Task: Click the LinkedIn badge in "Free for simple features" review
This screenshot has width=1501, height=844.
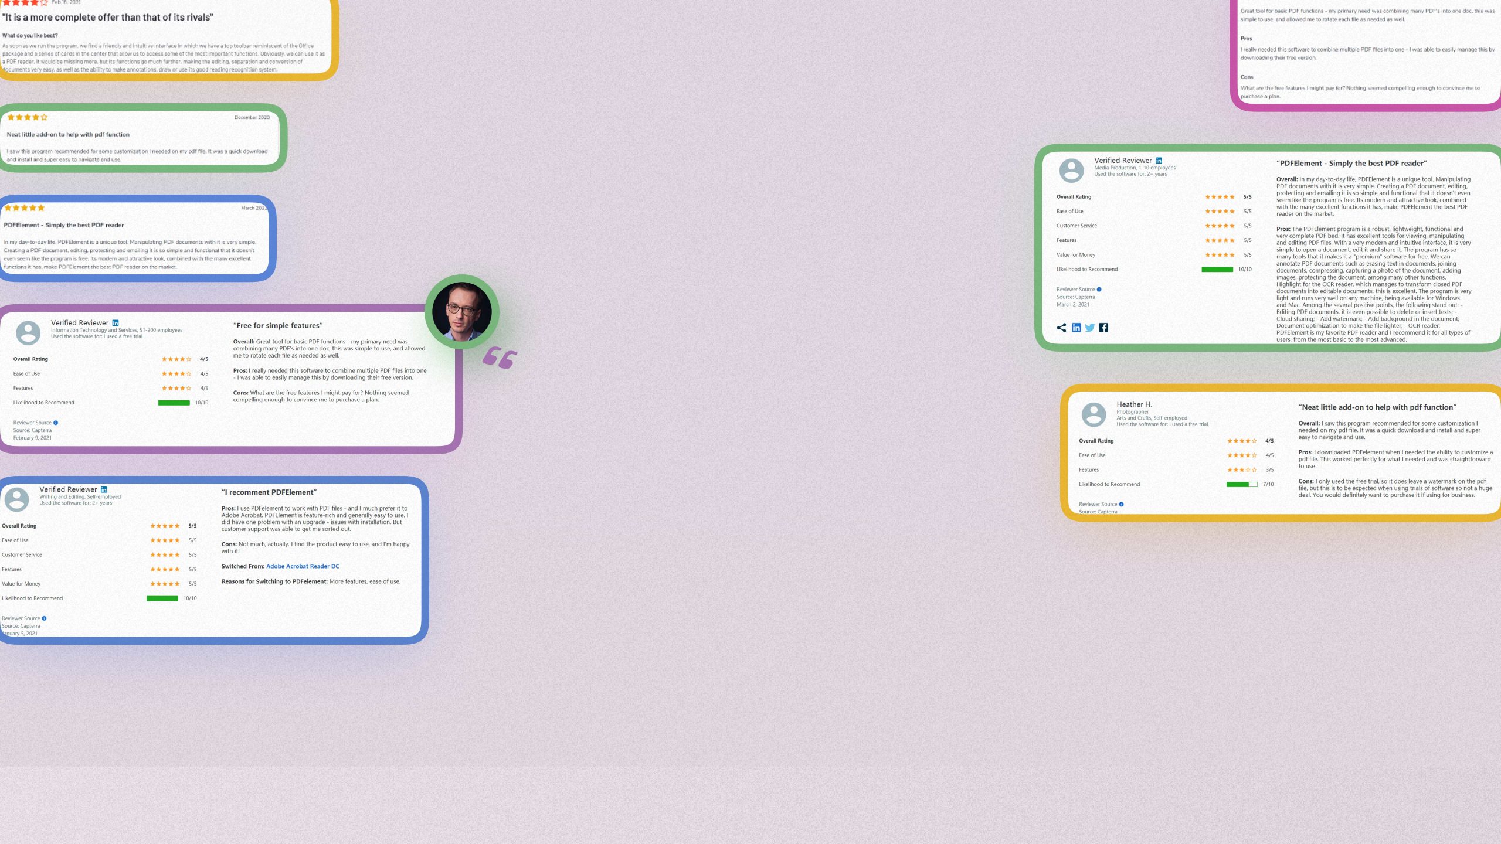Action: pos(116,323)
